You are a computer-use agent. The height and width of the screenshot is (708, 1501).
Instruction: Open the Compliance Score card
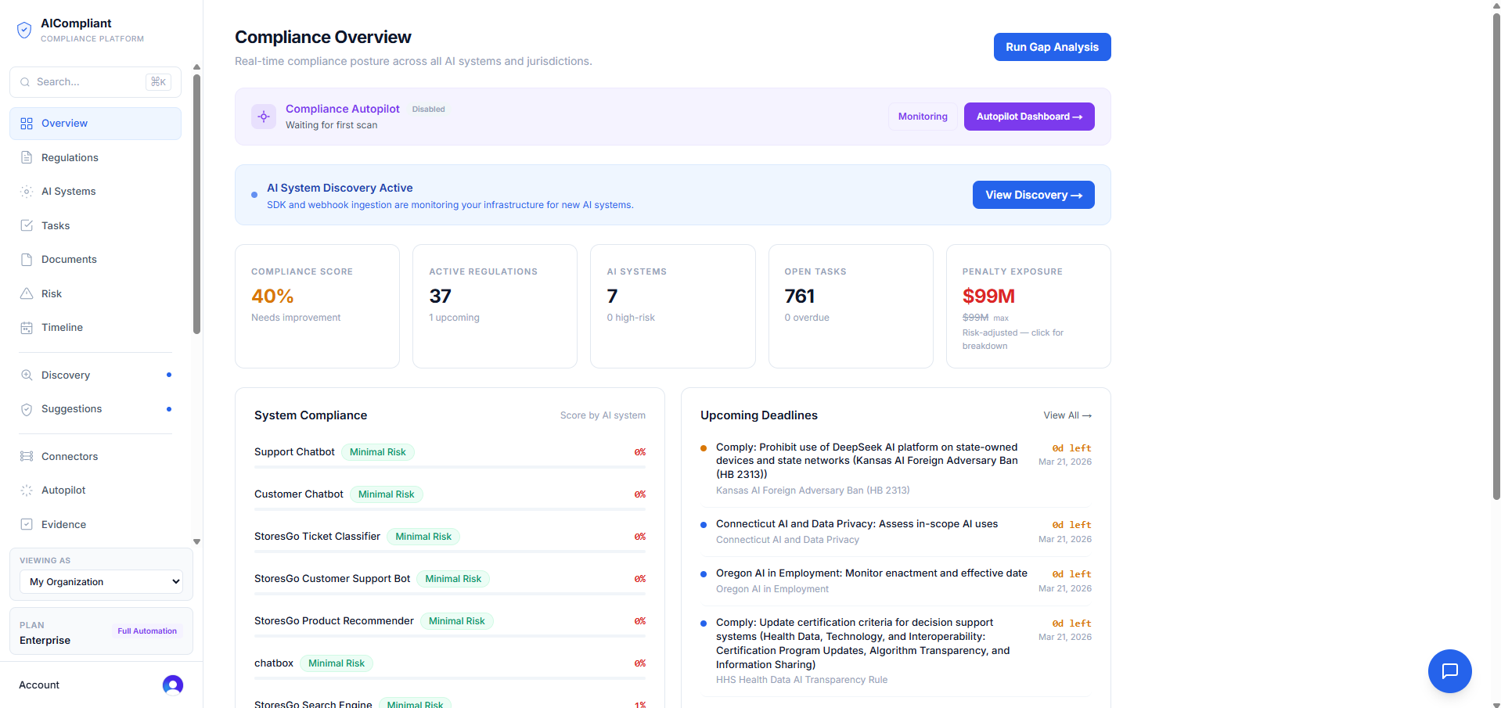317,306
